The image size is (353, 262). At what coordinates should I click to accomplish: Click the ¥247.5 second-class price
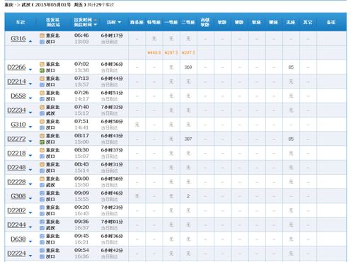(x=188, y=52)
